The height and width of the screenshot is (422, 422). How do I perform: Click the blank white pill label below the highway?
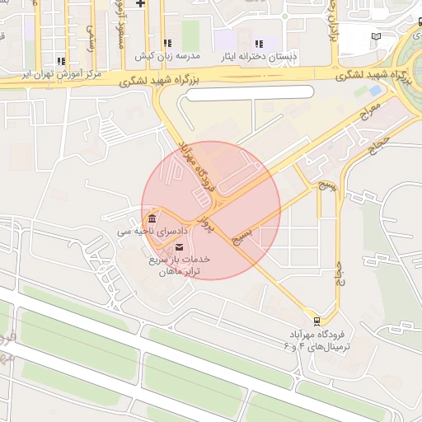(x=250, y=93)
